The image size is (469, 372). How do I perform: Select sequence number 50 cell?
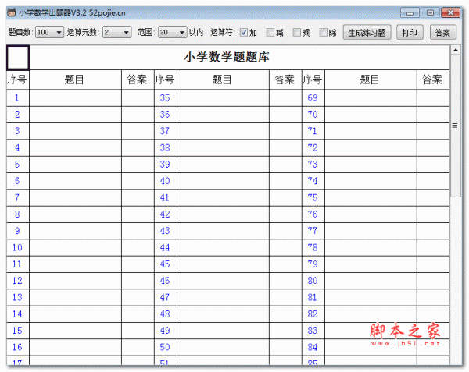coord(166,347)
